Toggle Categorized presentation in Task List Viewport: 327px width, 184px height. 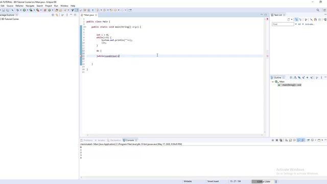pos(296,19)
